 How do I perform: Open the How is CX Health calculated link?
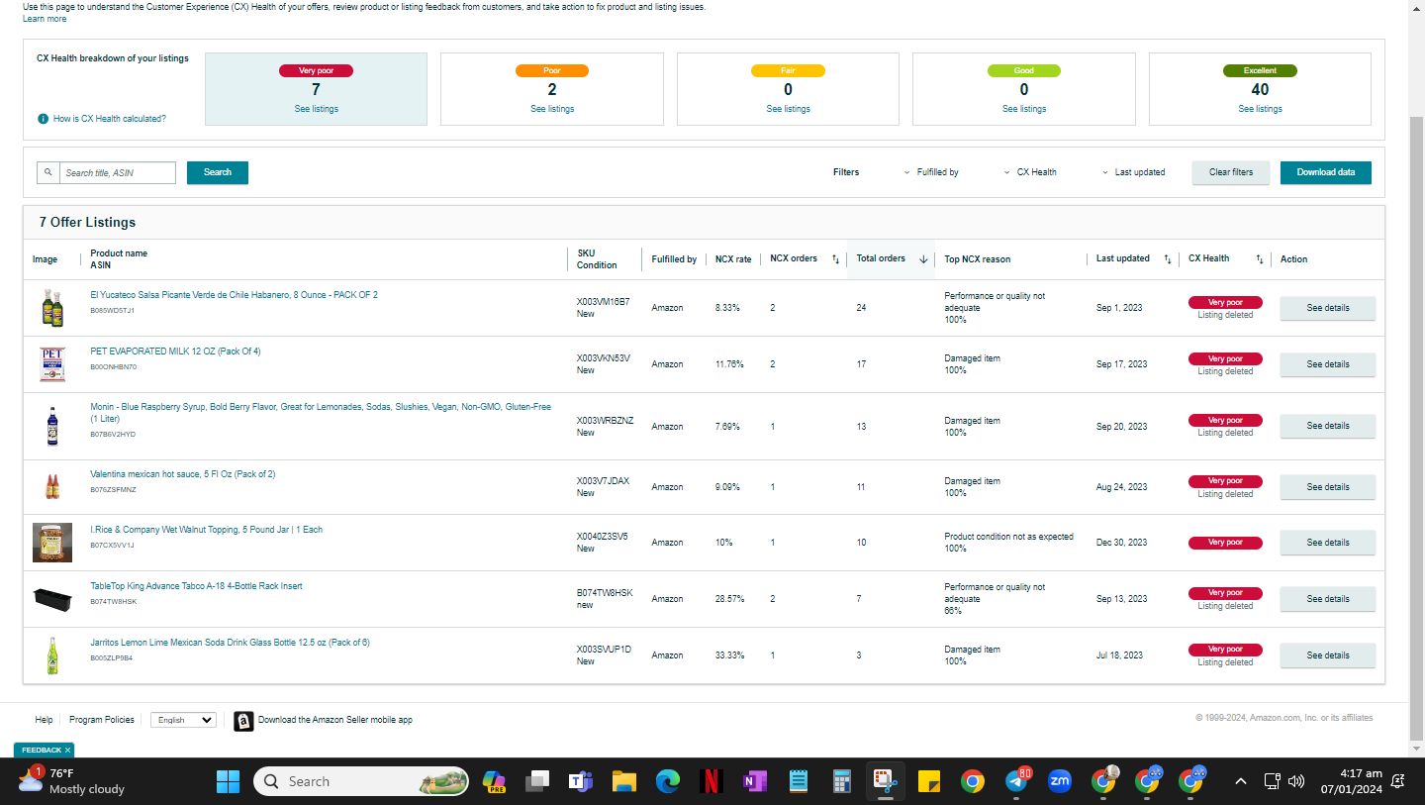coord(110,119)
